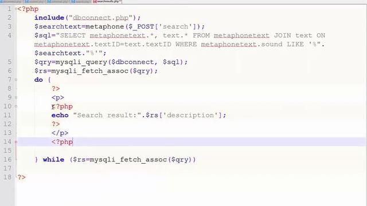
Task: Click mysqli_fetch_assoc on line 6
Action: (x=89, y=71)
